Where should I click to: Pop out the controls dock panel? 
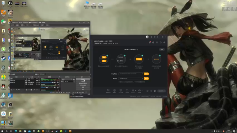click(x=89, y=77)
